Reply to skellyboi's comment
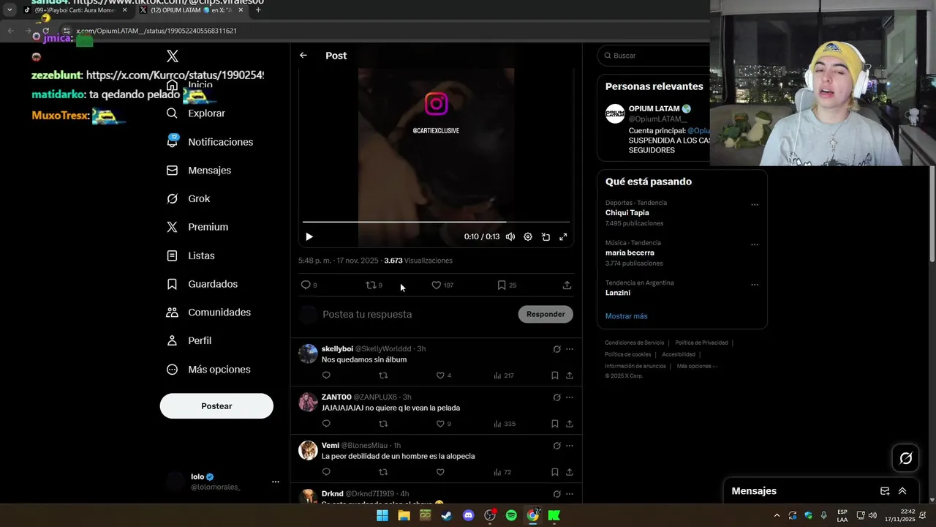936x527 pixels. (326, 375)
